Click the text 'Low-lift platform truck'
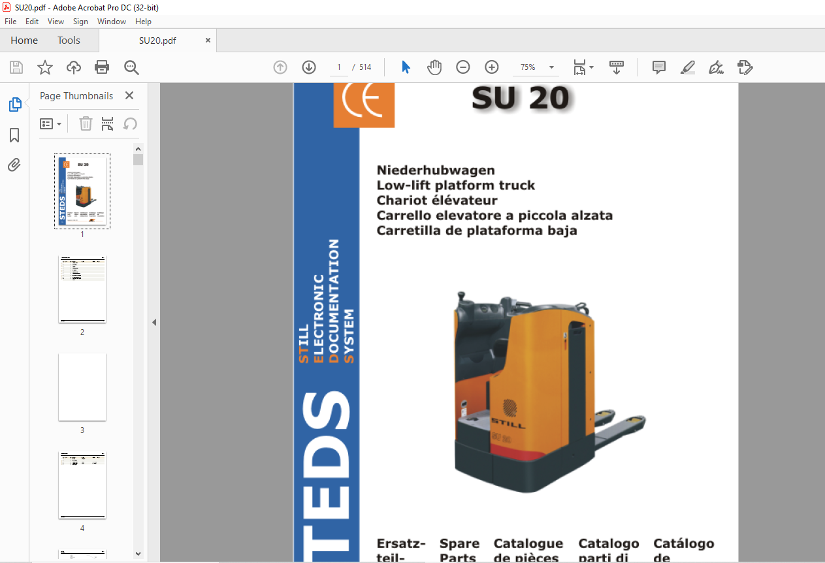The image size is (825, 563). click(x=456, y=185)
